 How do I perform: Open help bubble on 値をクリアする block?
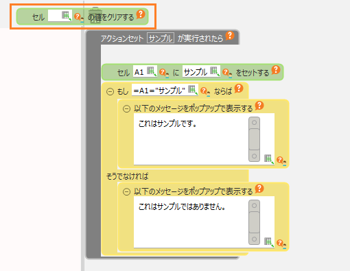[141, 14]
